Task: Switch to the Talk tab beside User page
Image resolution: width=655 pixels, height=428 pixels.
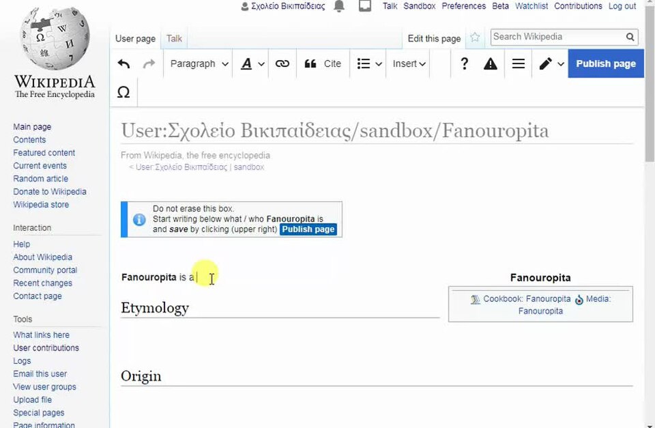Action: coord(174,39)
